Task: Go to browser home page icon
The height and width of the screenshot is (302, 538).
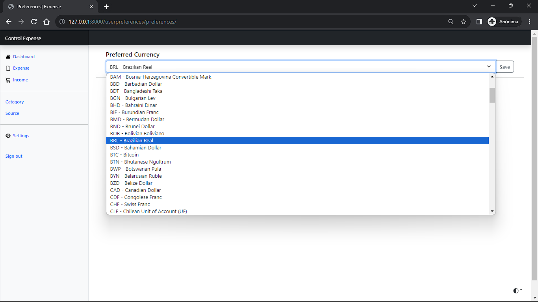Action: coord(46,22)
